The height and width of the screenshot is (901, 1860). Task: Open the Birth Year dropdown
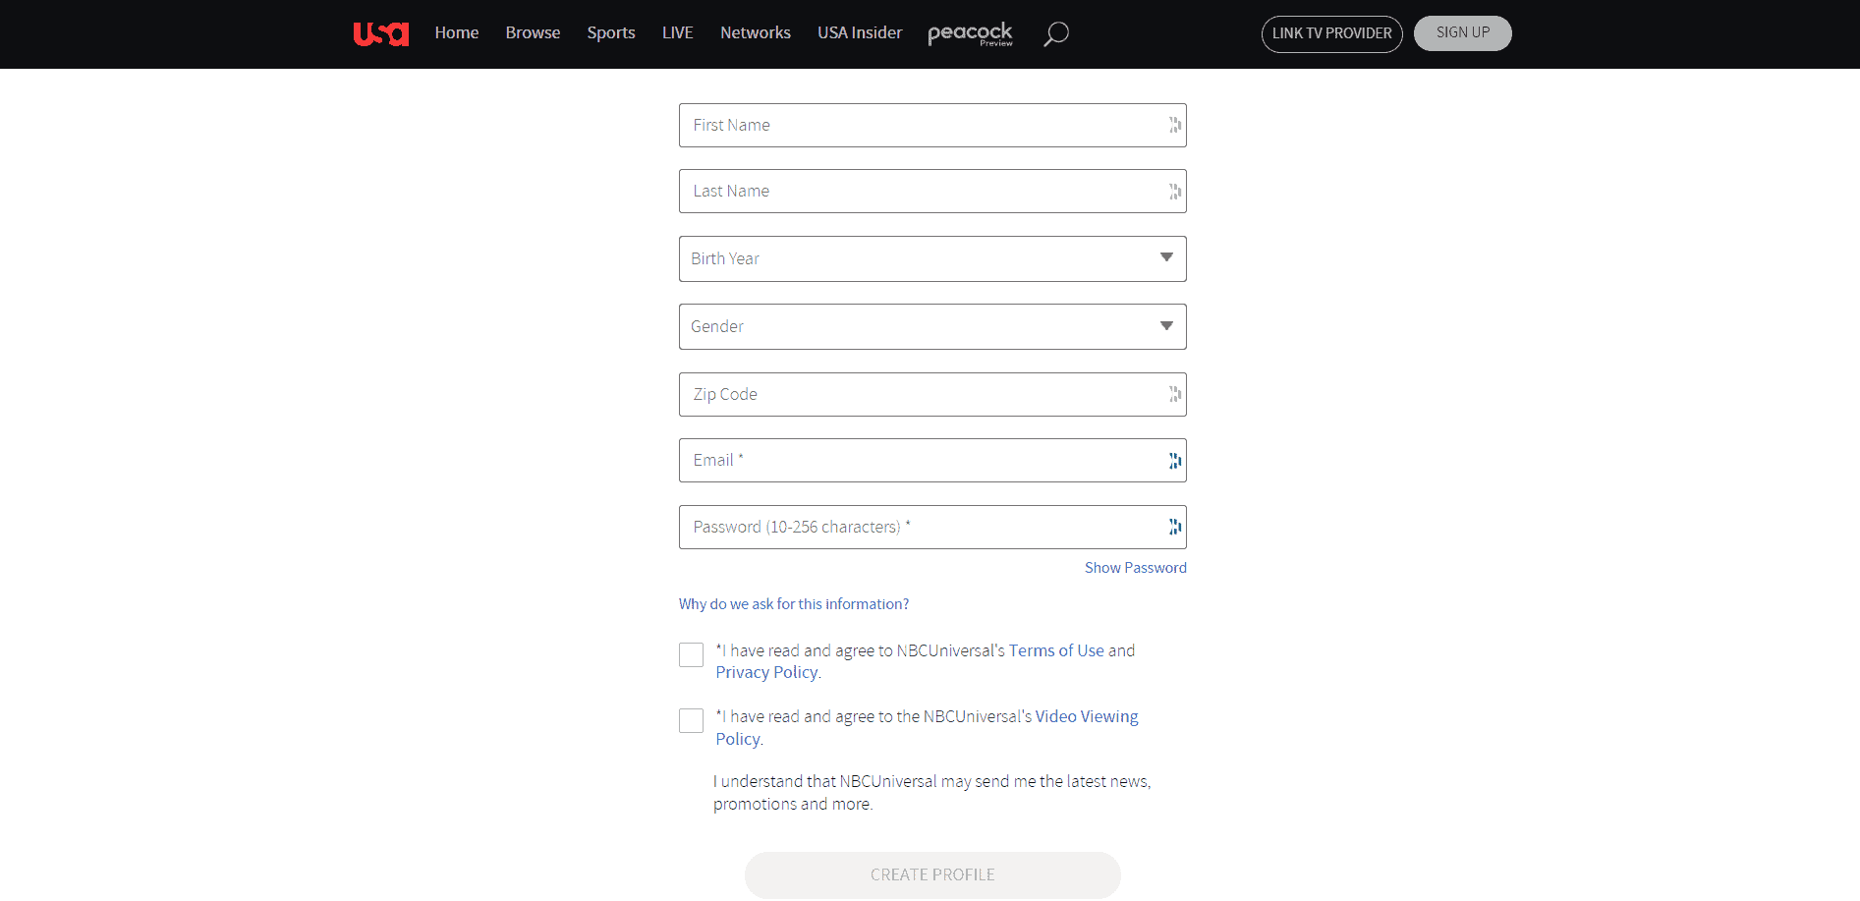[x=932, y=258]
